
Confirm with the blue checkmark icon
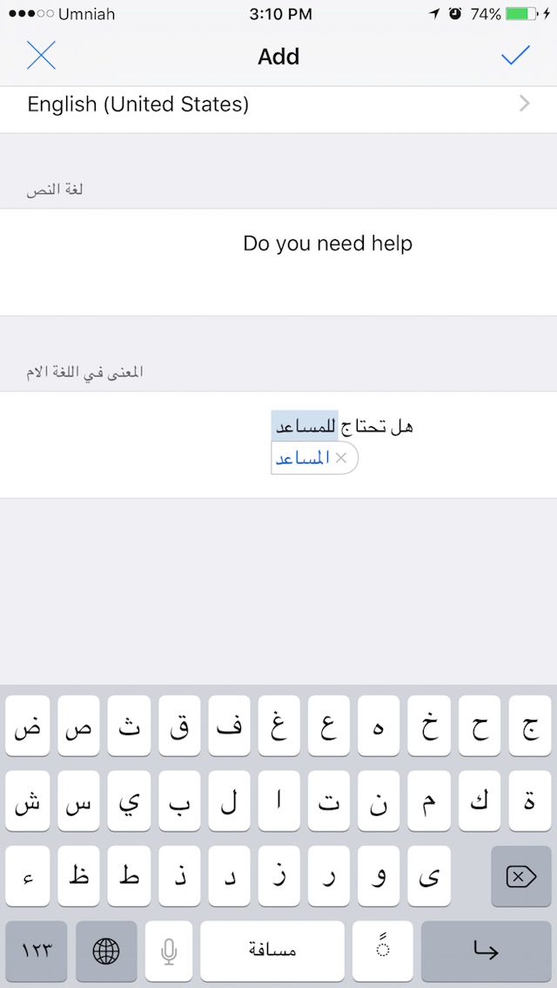click(x=515, y=56)
